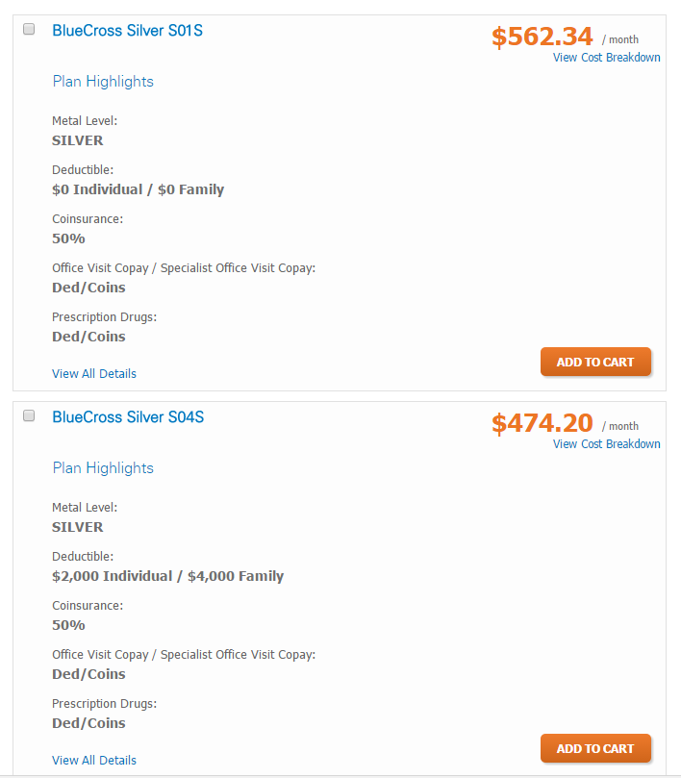Click the 50% coinsurance value in S01S
The image size is (681, 778).
(x=68, y=238)
